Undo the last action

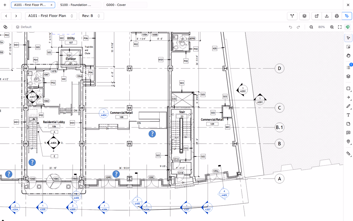(290, 27)
